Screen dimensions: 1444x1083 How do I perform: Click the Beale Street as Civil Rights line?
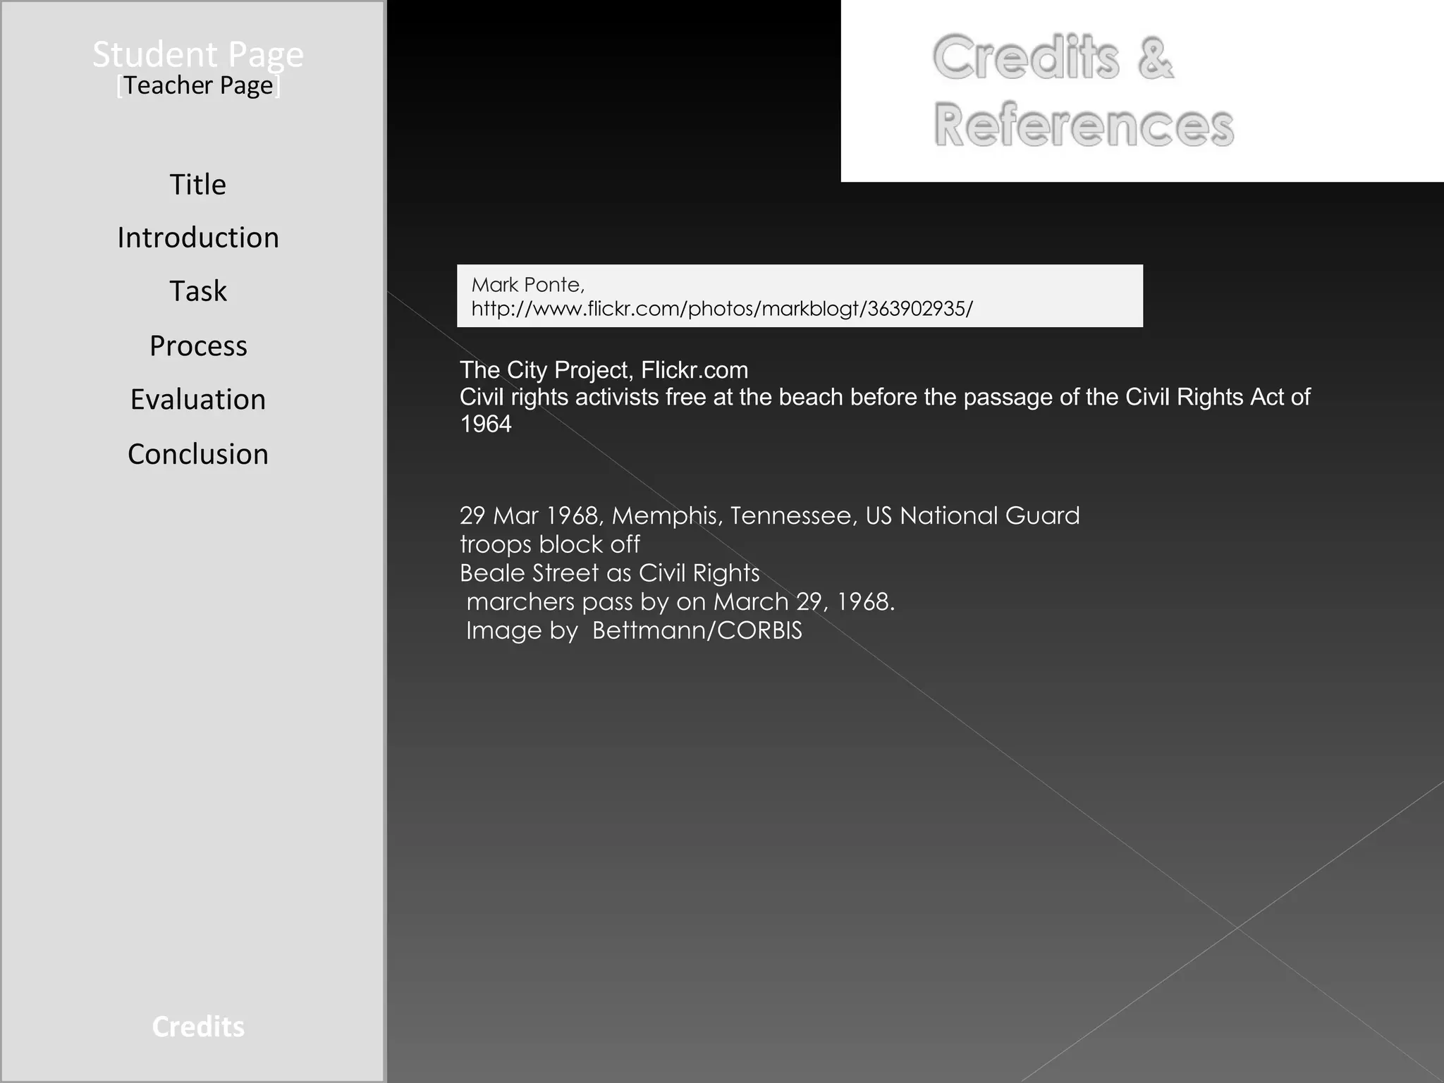[x=609, y=573]
